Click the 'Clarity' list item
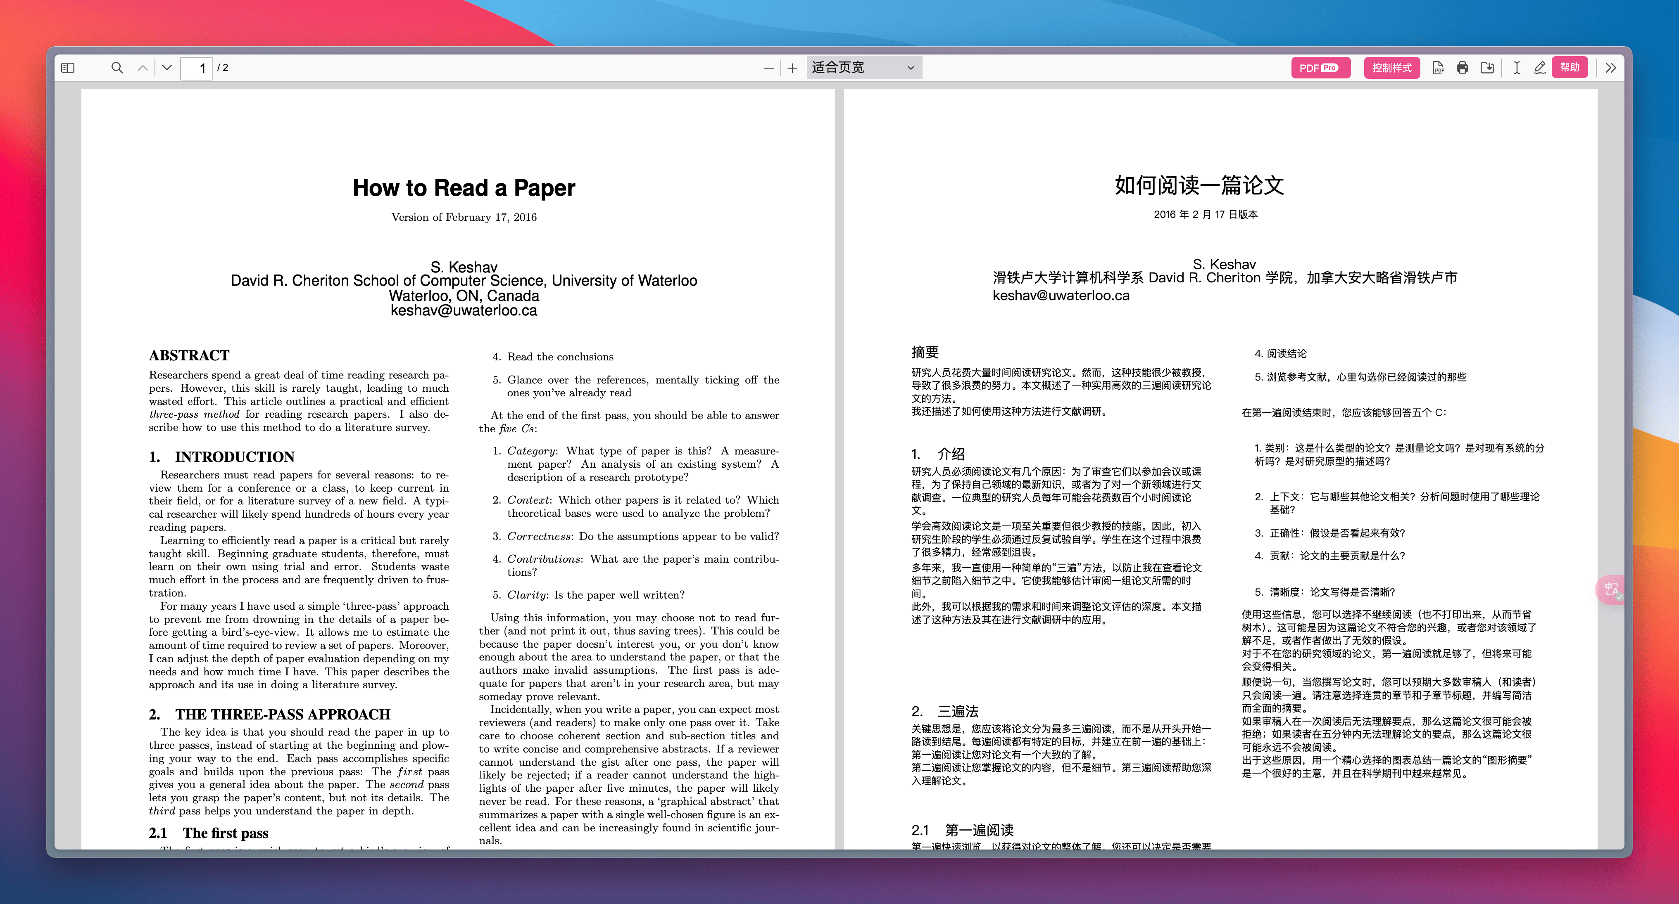This screenshot has height=904, width=1679. 589,595
